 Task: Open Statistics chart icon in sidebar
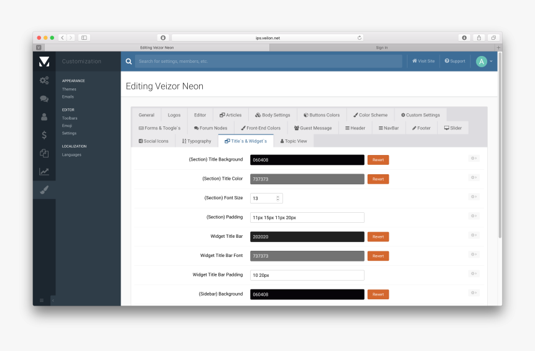coord(44,171)
